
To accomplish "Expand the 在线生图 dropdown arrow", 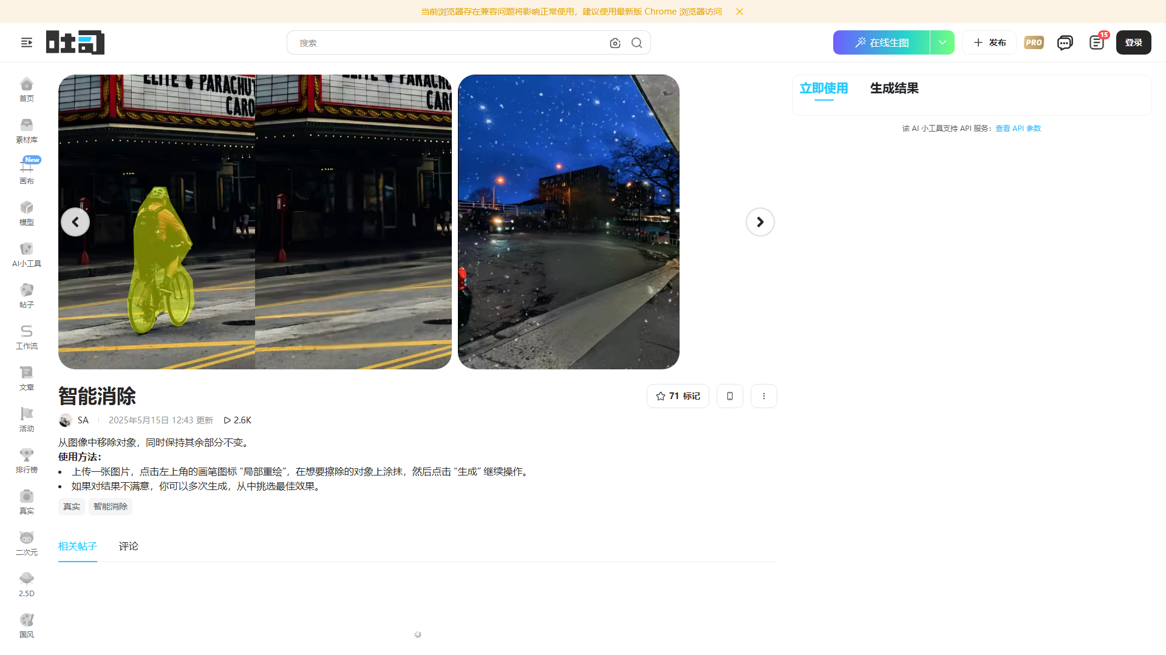I will click(x=943, y=42).
